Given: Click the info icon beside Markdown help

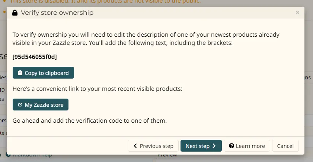Looking at the screenshot, I should (8, 155).
